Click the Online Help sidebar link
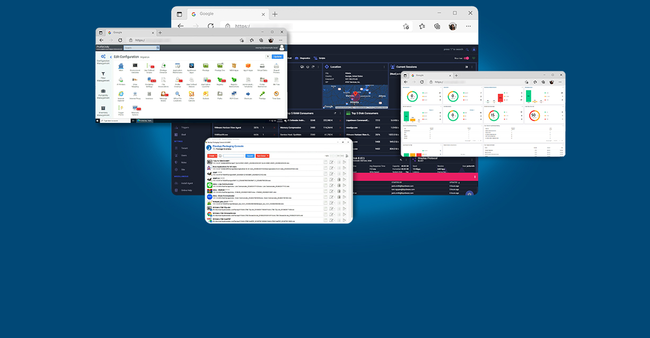Viewport: 650px width, 338px height. coord(186,190)
